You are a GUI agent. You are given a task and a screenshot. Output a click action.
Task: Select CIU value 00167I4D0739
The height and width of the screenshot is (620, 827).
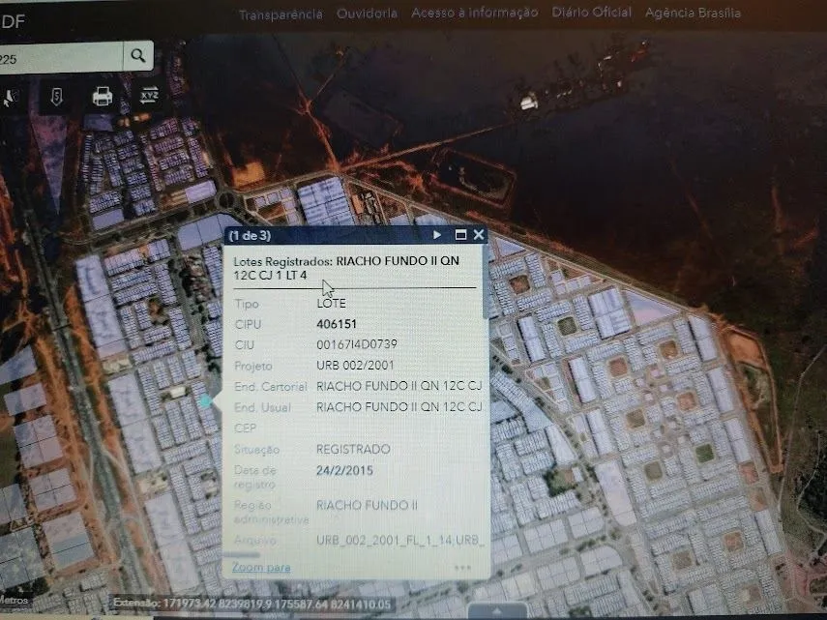pyautogui.click(x=357, y=344)
